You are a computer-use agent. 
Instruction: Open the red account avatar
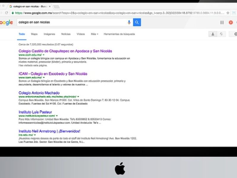click(231, 23)
